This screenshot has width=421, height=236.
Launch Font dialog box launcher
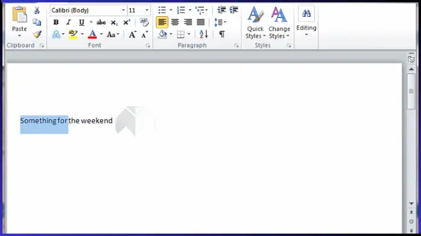[148, 46]
